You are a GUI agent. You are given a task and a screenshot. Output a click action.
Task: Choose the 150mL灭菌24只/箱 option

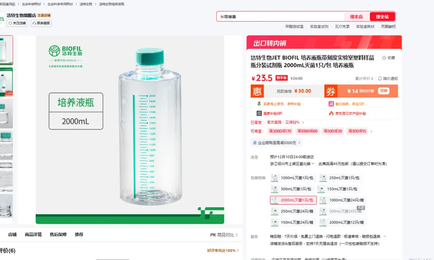point(293,222)
